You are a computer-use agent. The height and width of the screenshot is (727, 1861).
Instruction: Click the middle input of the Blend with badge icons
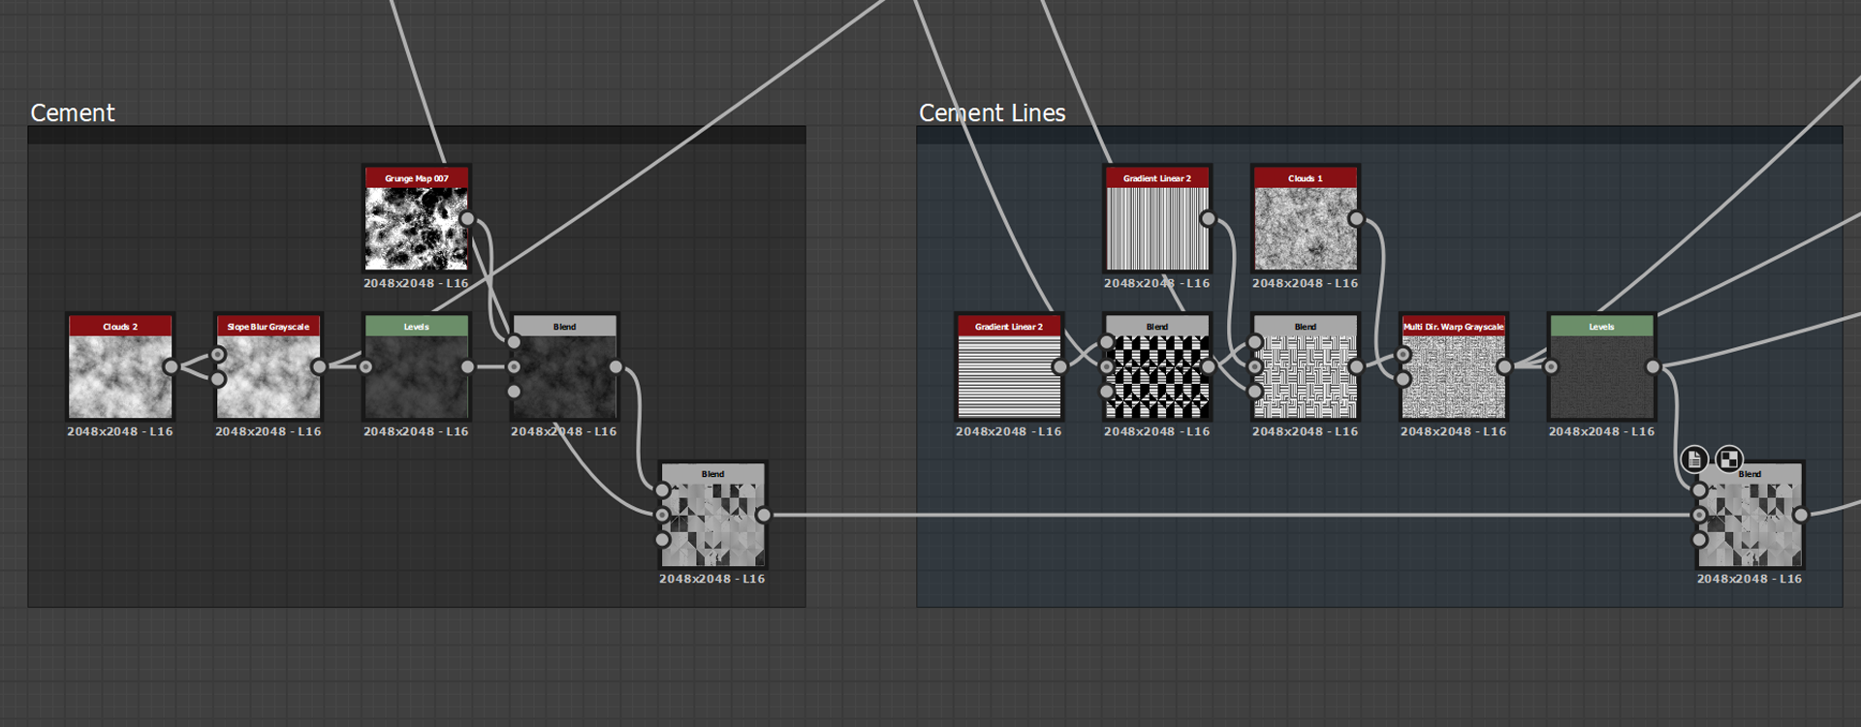1700,515
